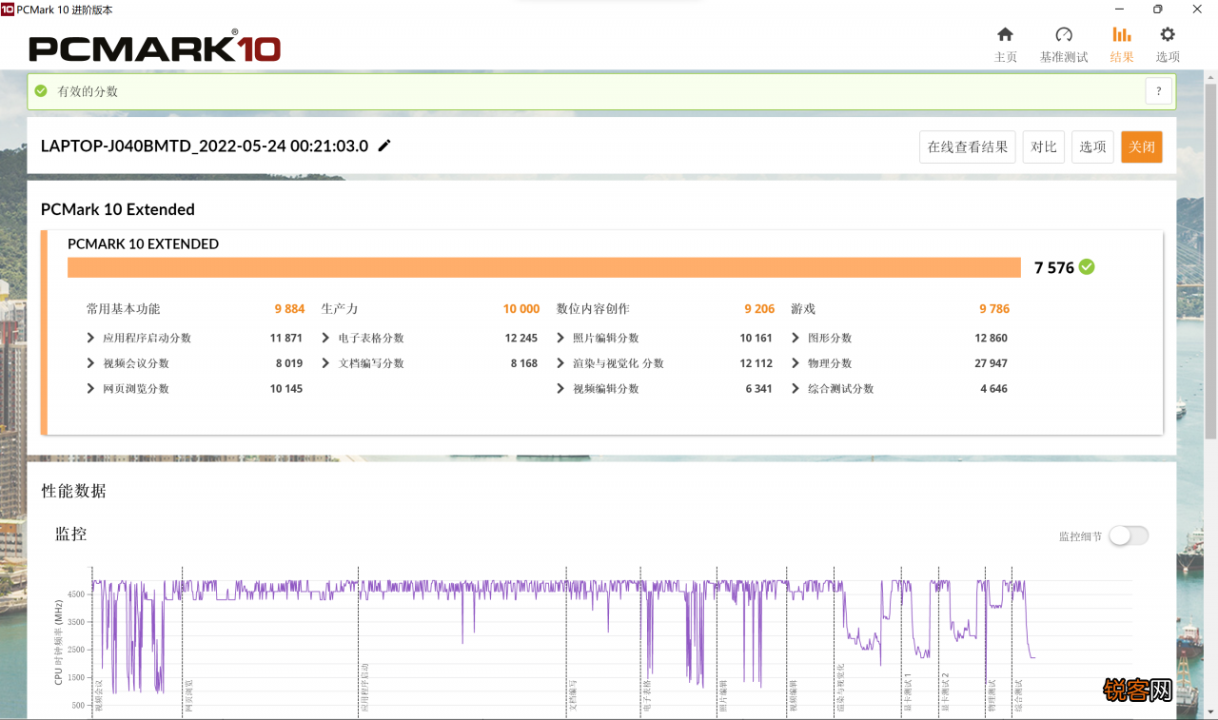Expand the 照片编辑分数 row arrow

point(560,338)
